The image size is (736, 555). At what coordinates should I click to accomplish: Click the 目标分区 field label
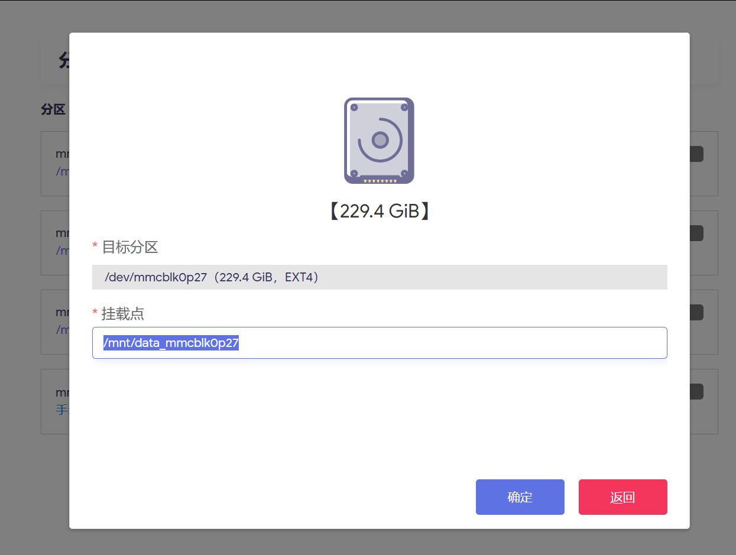tap(130, 247)
